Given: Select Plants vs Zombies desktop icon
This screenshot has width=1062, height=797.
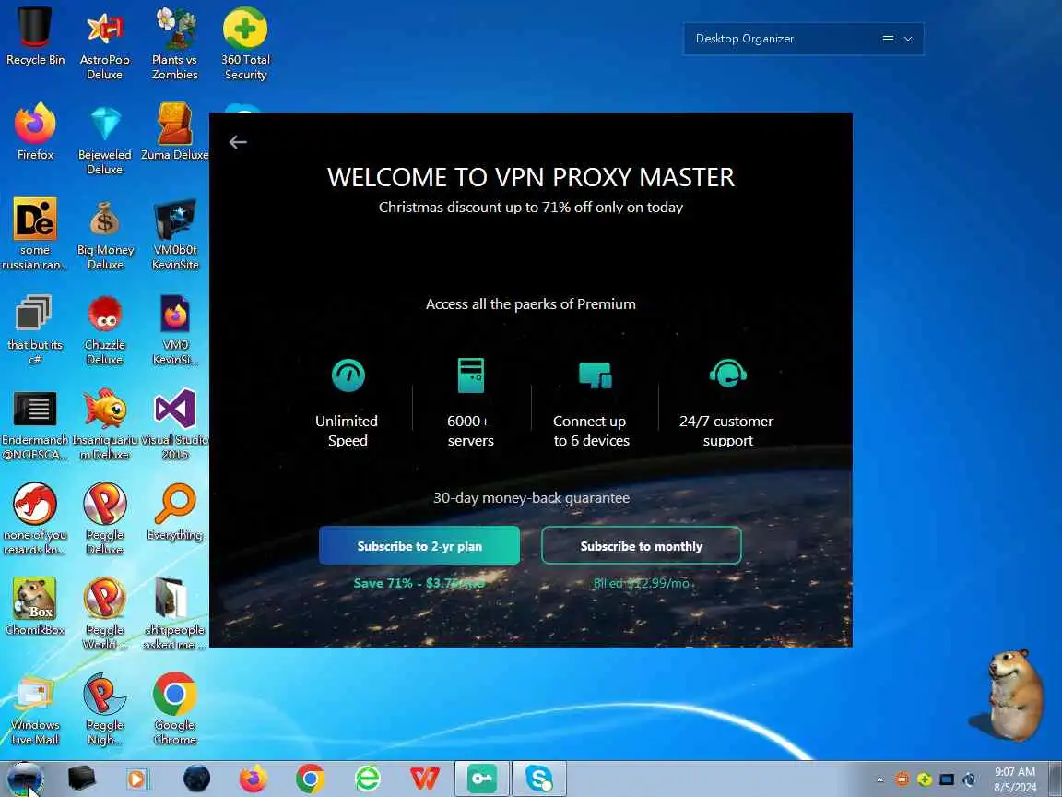Looking at the screenshot, I should 175,44.
